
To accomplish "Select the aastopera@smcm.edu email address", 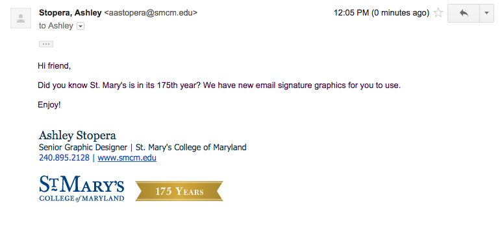I will [x=151, y=13].
